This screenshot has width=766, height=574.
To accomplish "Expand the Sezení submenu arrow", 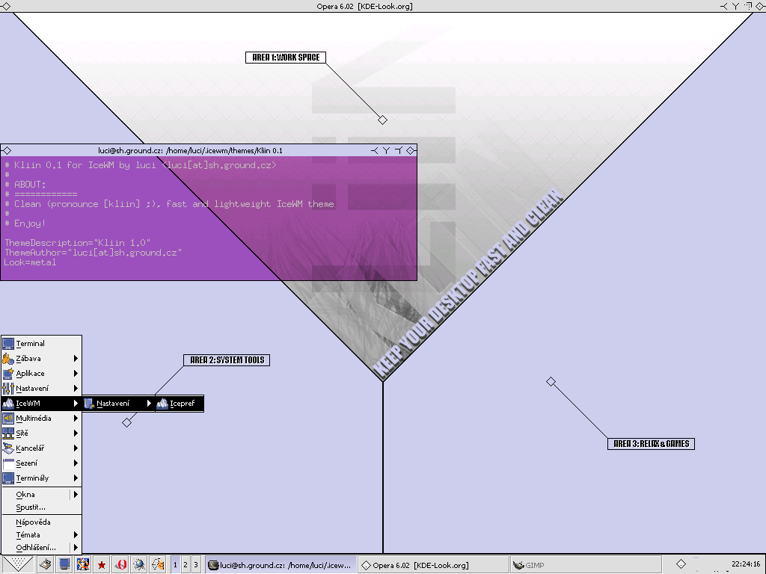I will coord(76,463).
